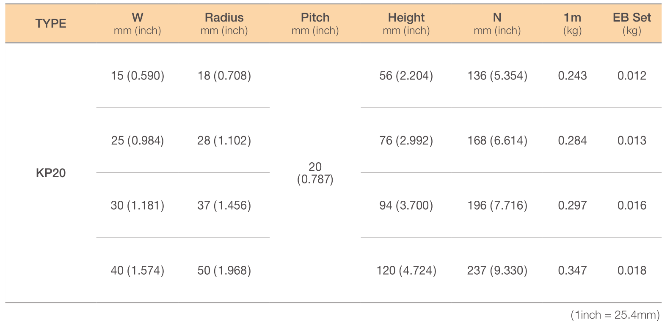
Task: Click the 0.018 EB Set value
Action: (632, 270)
